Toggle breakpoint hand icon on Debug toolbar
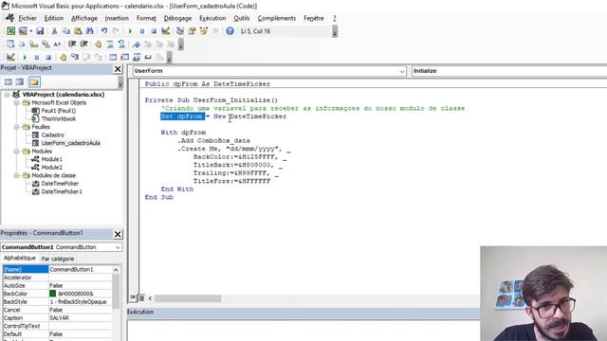 [63, 57]
